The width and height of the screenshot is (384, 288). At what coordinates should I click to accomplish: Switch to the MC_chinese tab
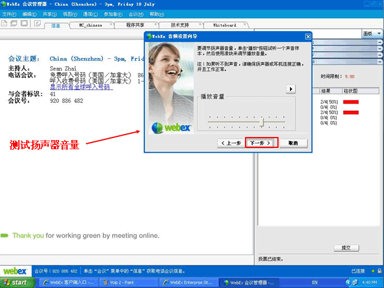click(x=91, y=25)
